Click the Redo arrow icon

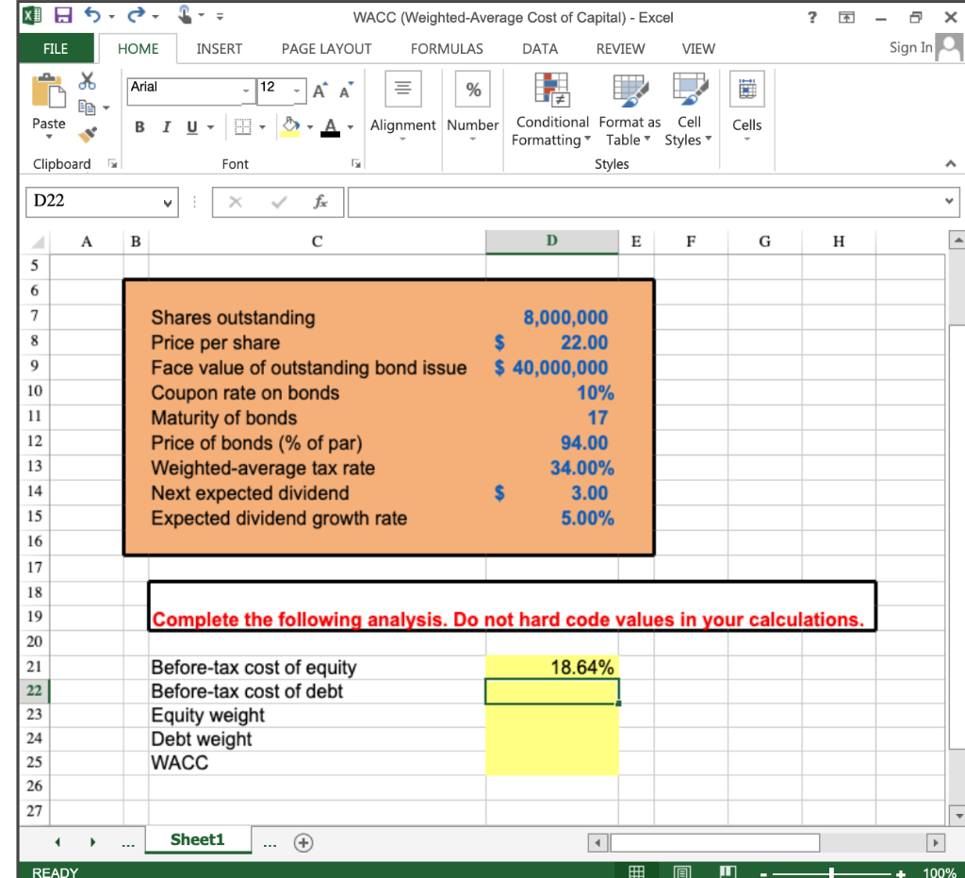pos(136,15)
